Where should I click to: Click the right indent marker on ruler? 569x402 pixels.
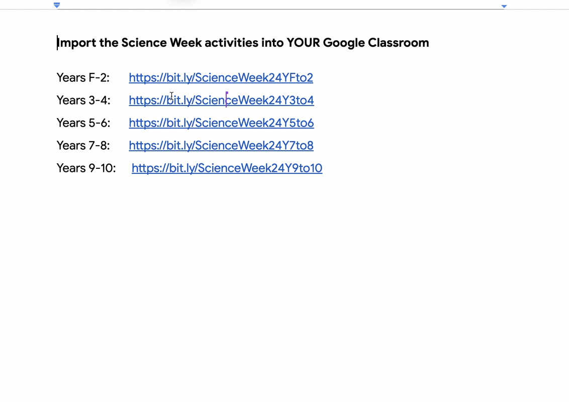point(504,6)
